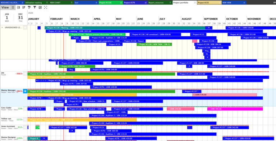Screen dimensions: 276x141
Task: Open the View hamburger menu
Action: [13, 8]
